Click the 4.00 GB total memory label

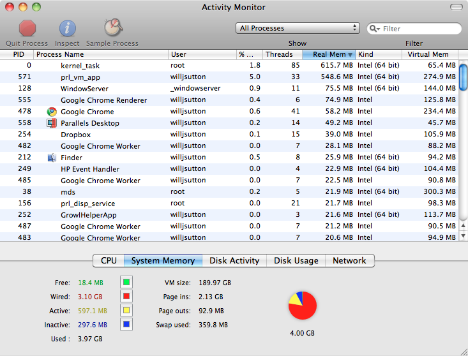click(x=303, y=333)
